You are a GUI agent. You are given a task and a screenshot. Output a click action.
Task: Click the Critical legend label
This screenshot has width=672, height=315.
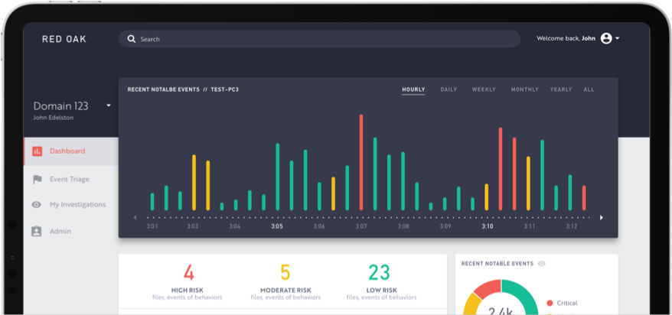click(567, 304)
